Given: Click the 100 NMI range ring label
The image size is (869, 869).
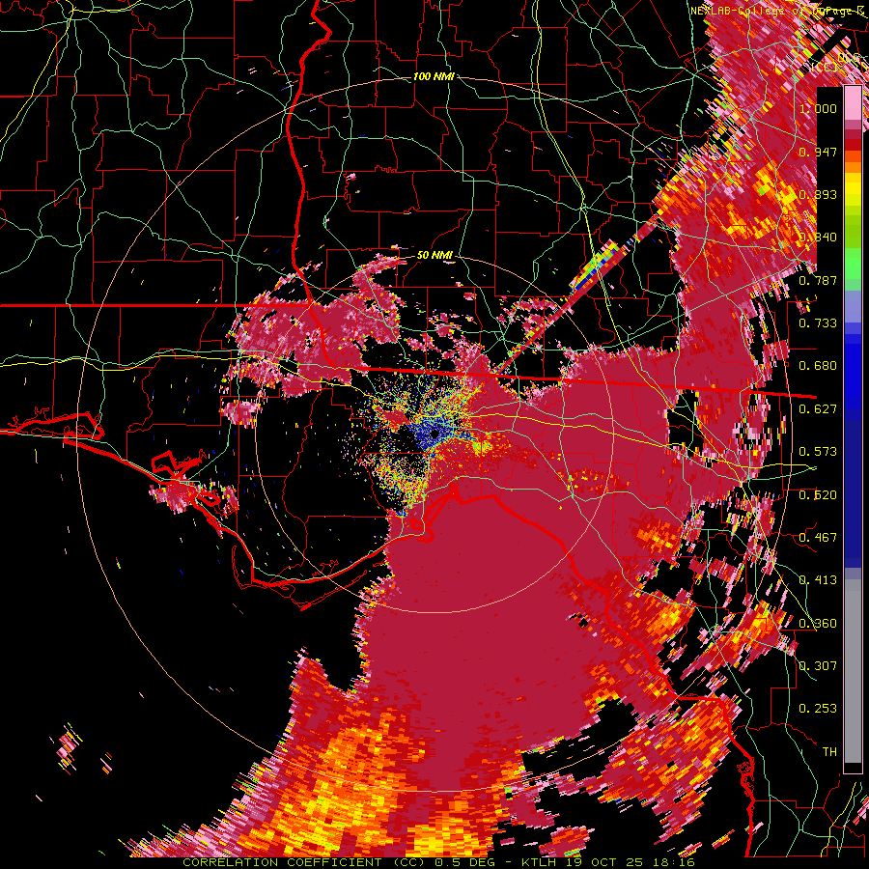Looking at the screenshot, I should pos(434,76).
